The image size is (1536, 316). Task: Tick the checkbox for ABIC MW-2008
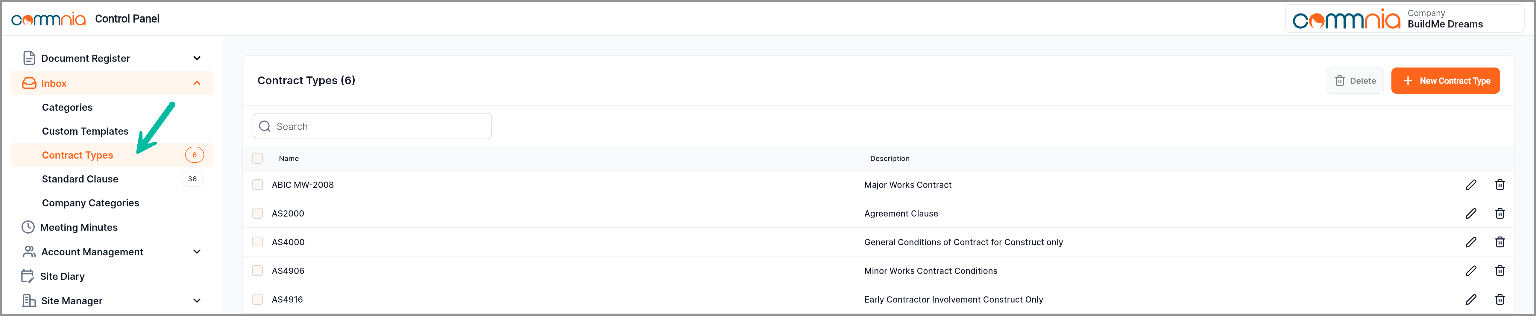(x=257, y=185)
